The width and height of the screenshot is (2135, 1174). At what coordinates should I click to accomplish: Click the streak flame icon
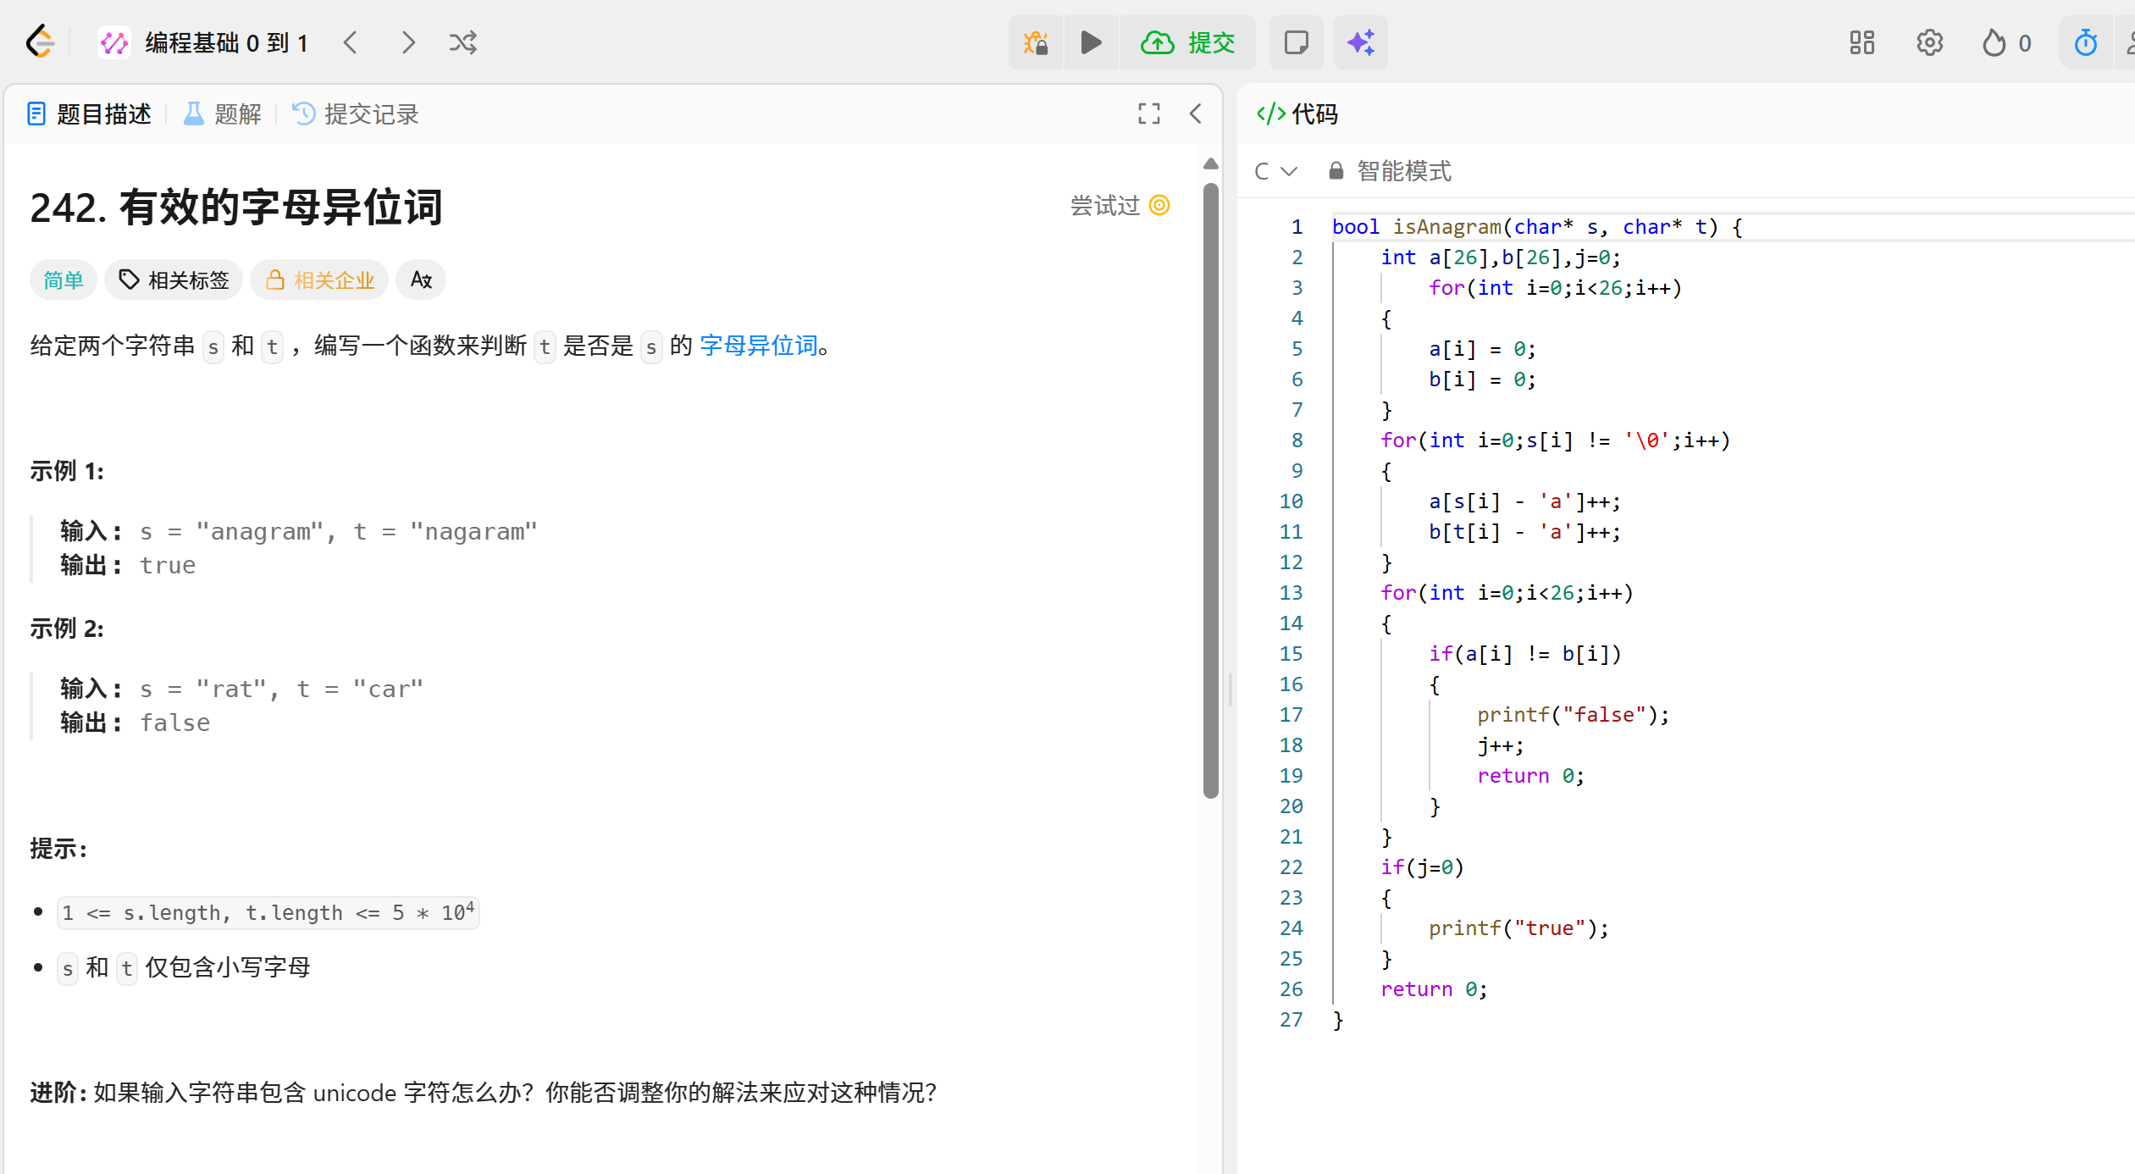tap(1994, 42)
